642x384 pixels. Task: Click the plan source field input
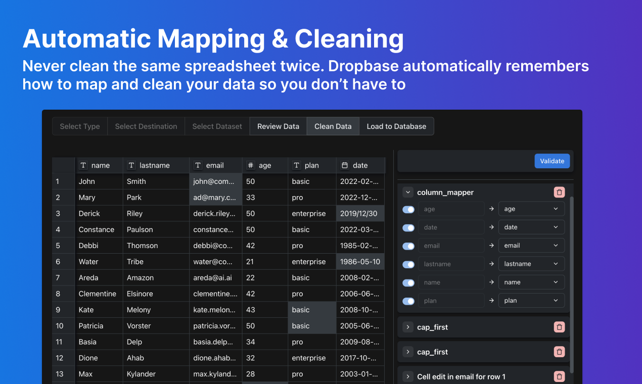[x=451, y=301]
